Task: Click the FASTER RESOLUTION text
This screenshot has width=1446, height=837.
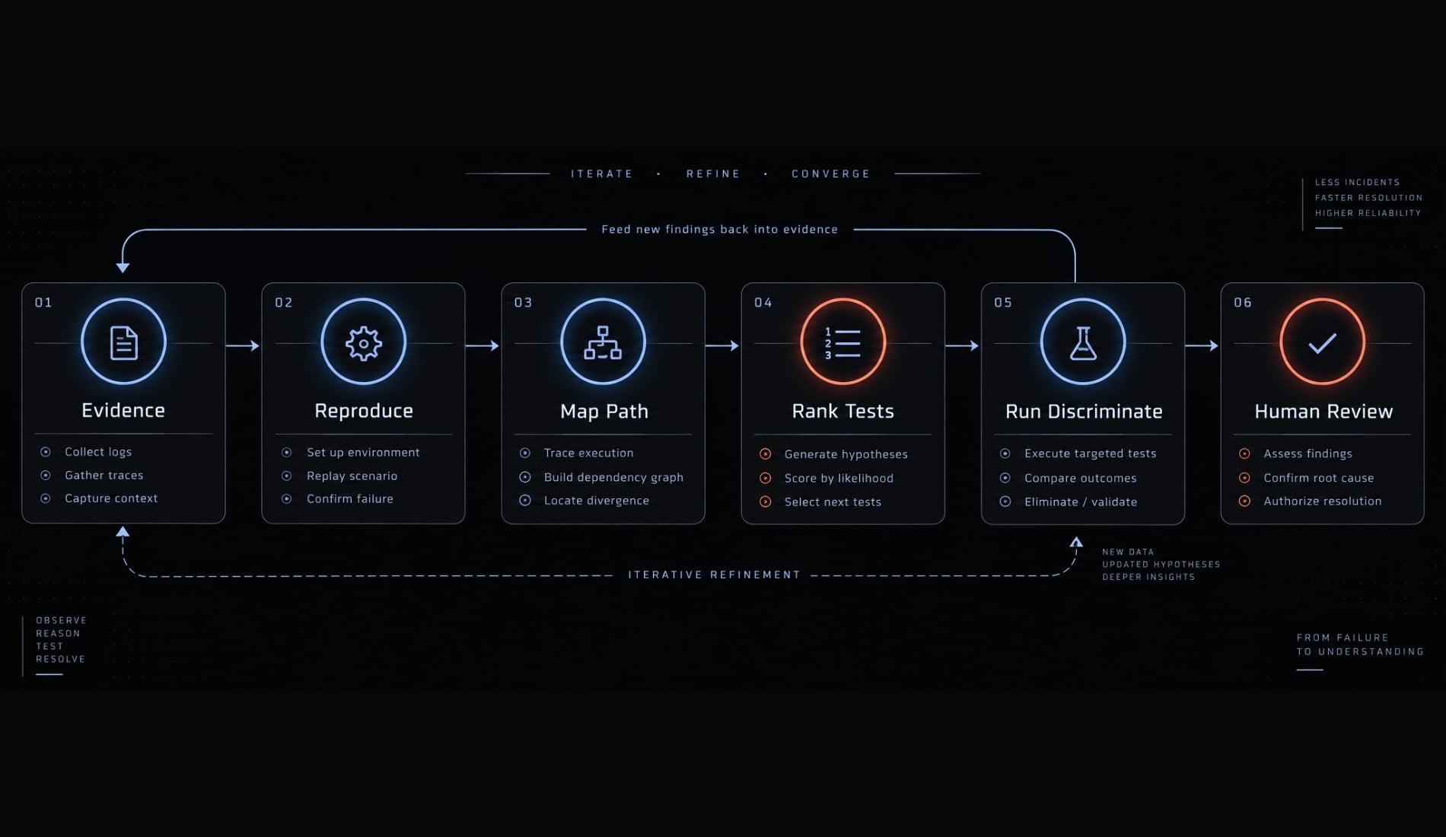Action: 1368,197
